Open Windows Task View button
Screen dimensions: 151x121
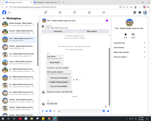pyautogui.click(x=14, y=119)
